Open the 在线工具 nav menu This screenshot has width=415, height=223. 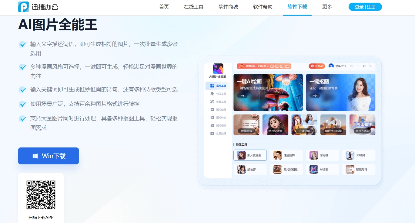click(x=194, y=7)
